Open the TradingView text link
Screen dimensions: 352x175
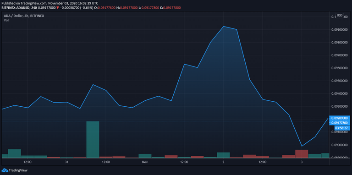point(18,170)
